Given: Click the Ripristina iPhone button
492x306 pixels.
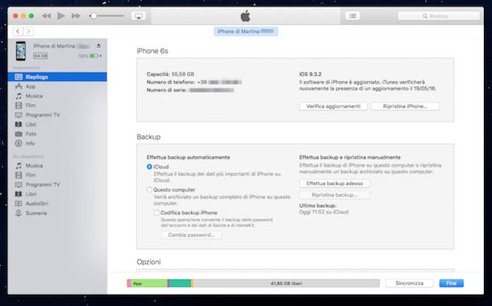Looking at the screenshot, I should 405,106.
